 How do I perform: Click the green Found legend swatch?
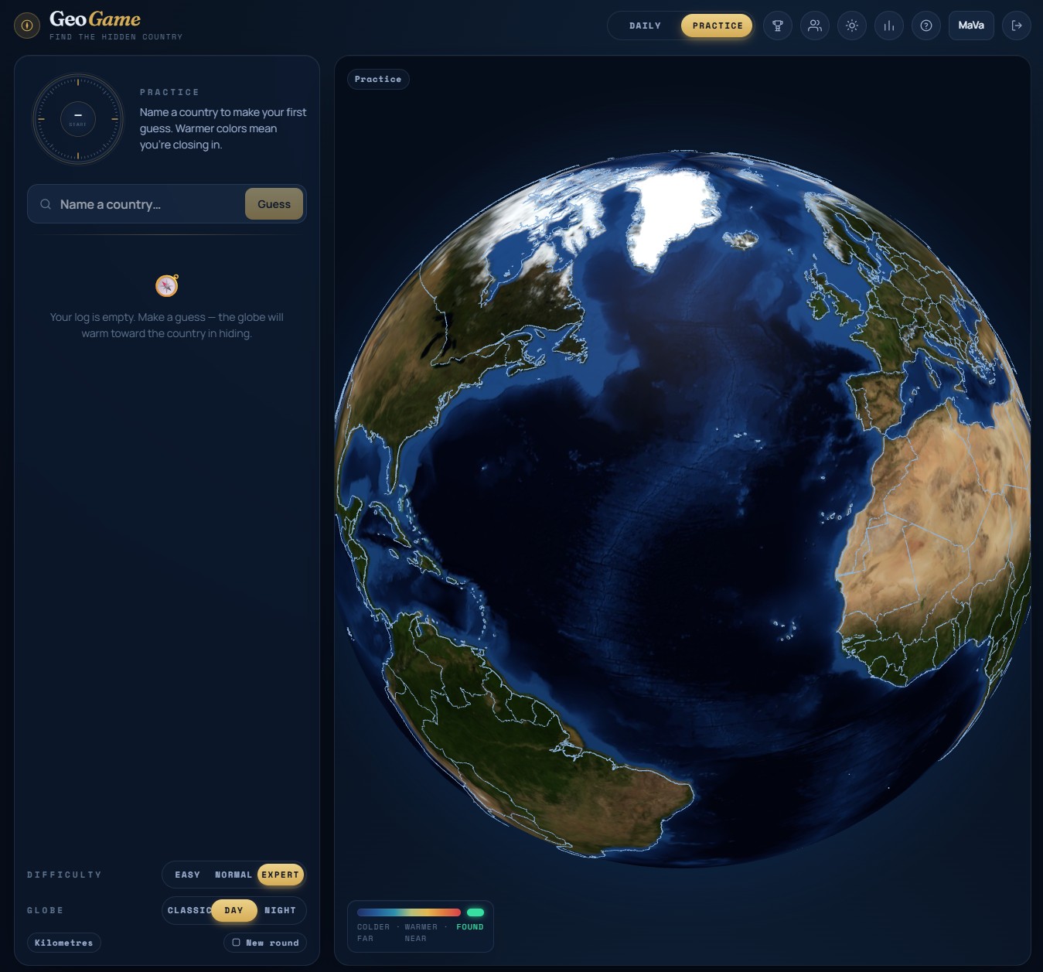pos(475,912)
